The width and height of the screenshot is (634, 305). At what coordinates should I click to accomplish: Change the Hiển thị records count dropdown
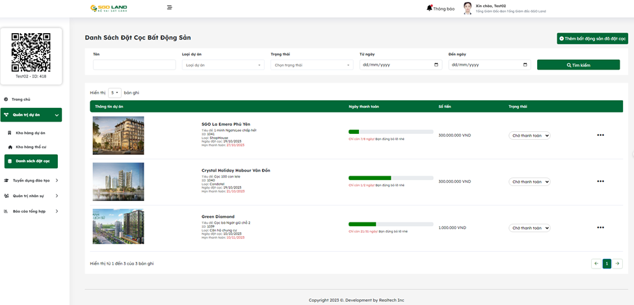[x=114, y=93]
